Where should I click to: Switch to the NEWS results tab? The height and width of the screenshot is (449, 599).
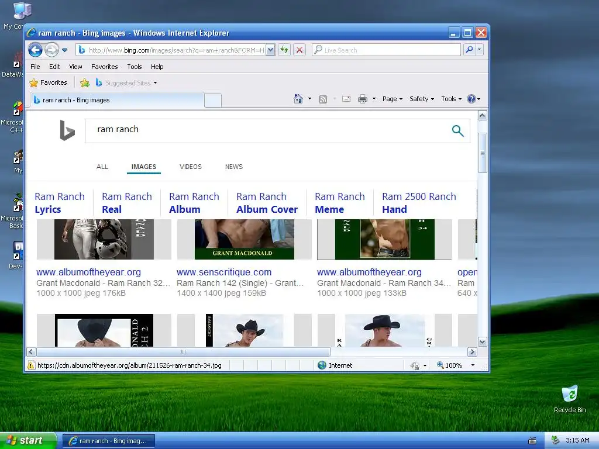point(234,167)
